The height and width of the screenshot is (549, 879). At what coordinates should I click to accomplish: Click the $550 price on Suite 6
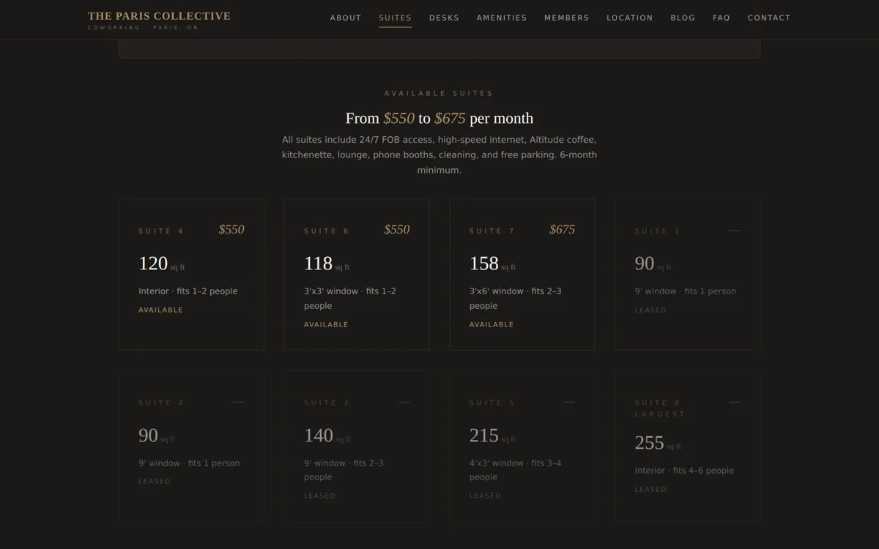[397, 230]
